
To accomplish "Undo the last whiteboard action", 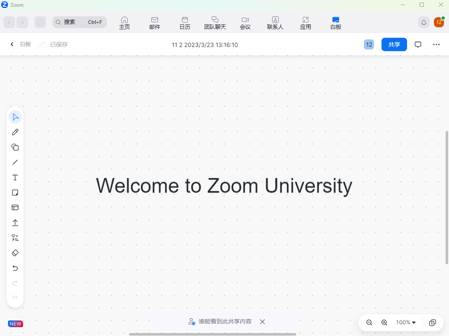I will pyautogui.click(x=15, y=268).
